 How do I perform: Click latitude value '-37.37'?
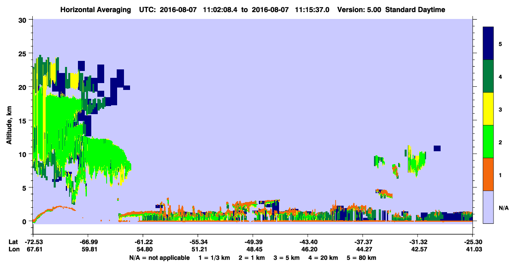(x=362, y=242)
